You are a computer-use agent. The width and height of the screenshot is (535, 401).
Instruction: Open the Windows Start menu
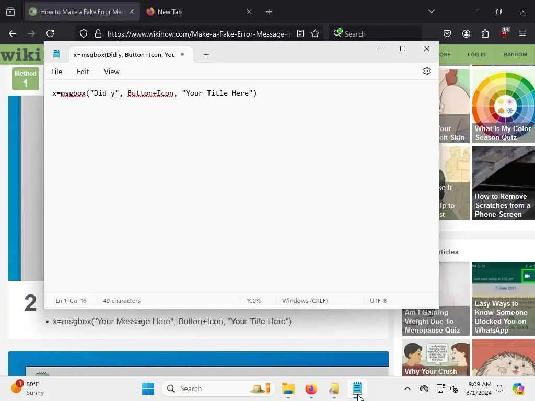coord(148,388)
